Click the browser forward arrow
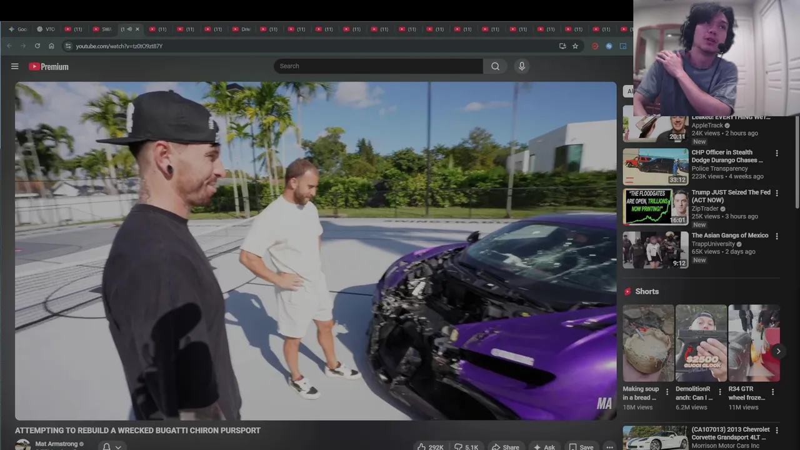Image resolution: width=800 pixels, height=450 pixels. click(23, 46)
